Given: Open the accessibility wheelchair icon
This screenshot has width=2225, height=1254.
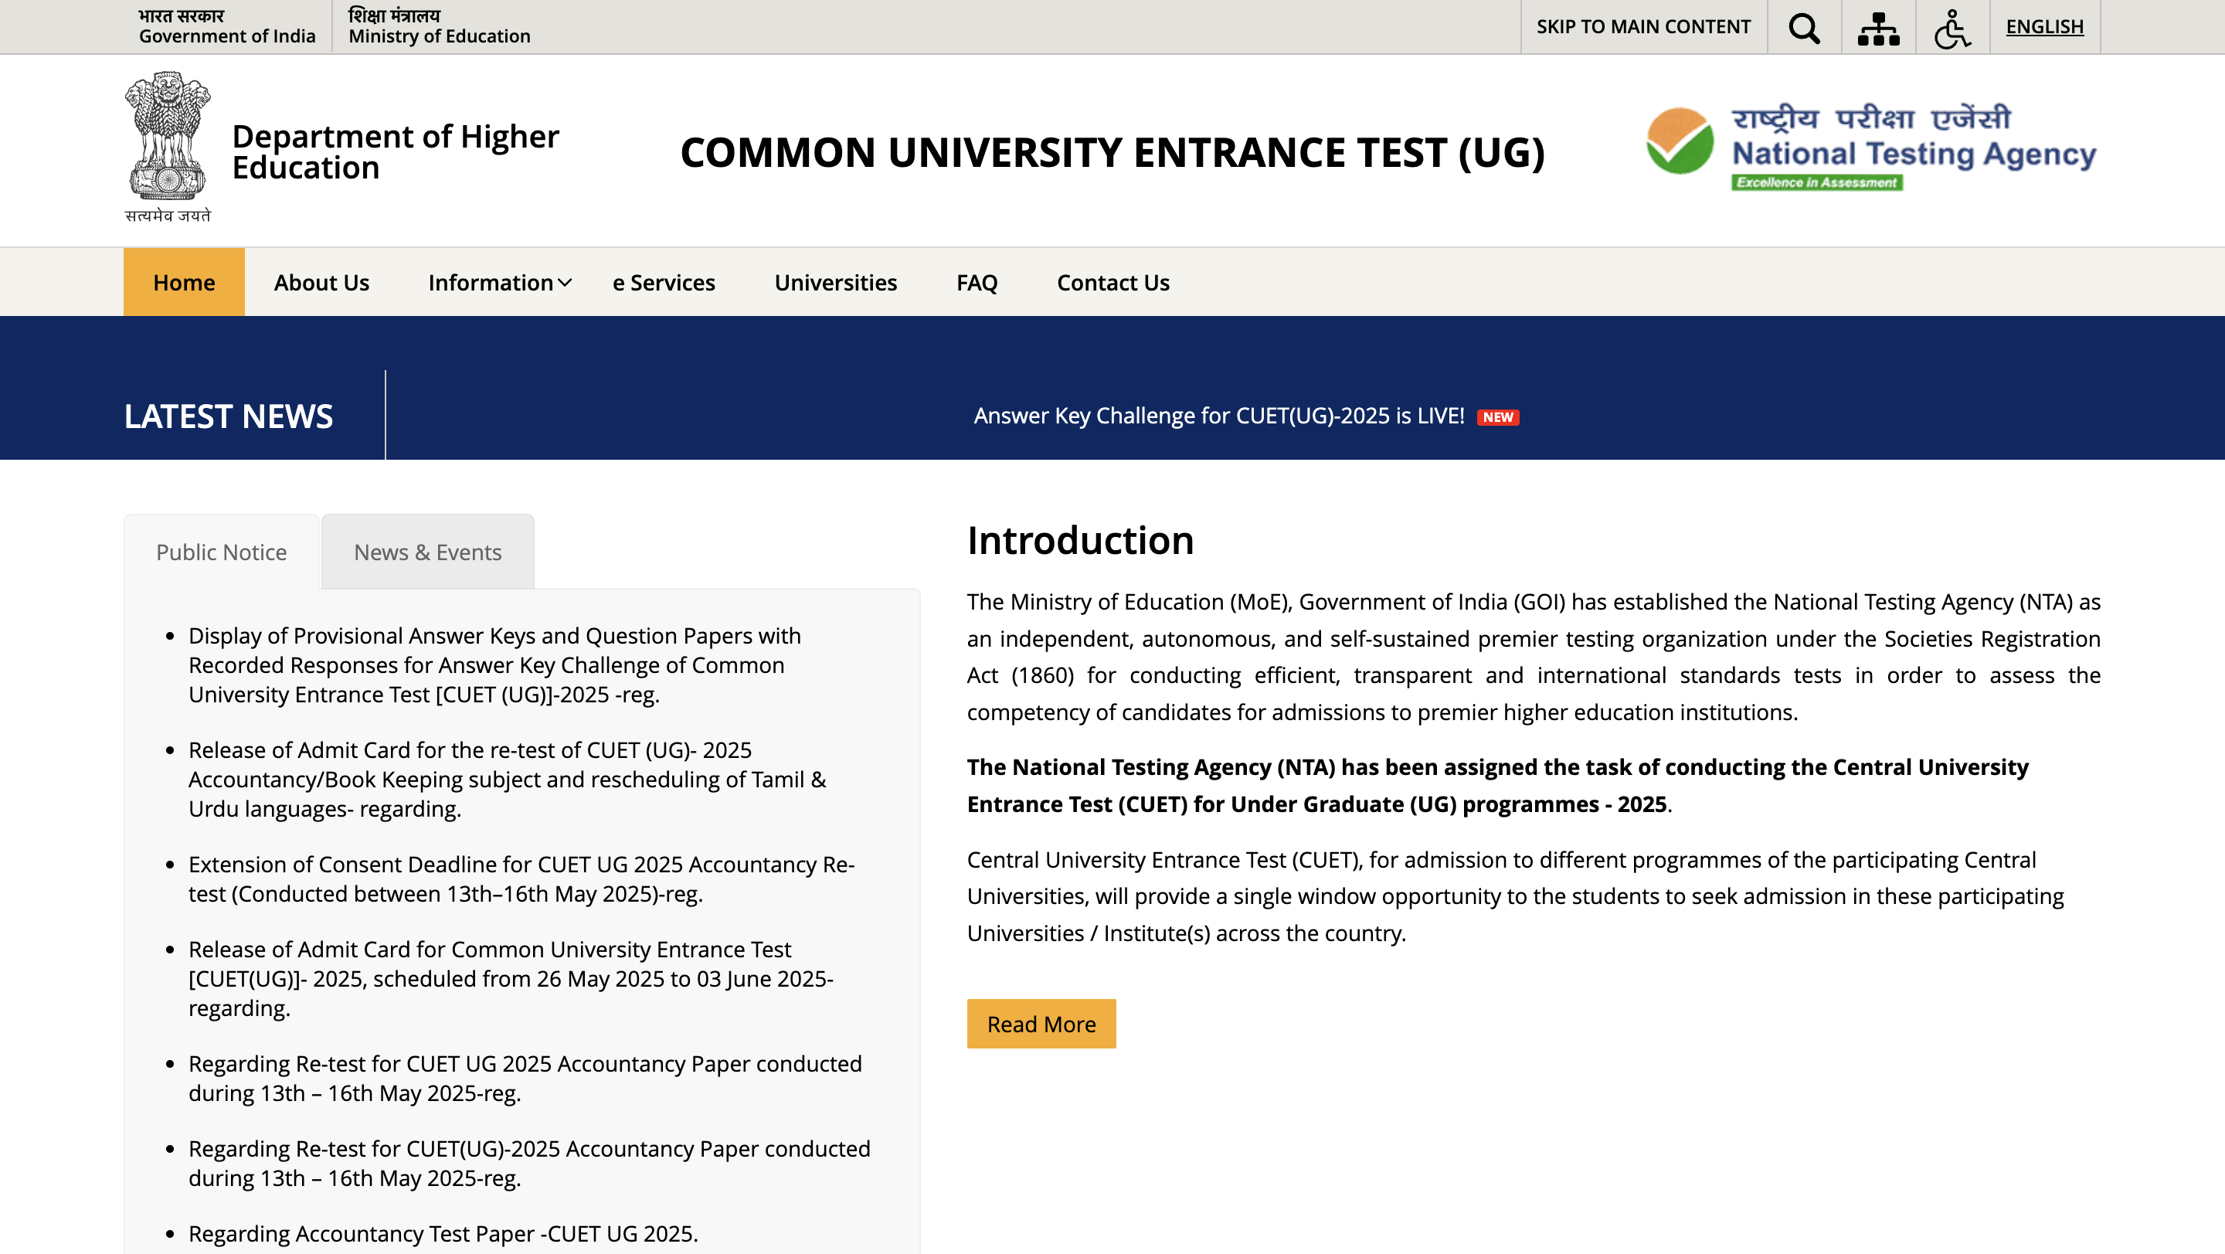Looking at the screenshot, I should coord(1952,28).
